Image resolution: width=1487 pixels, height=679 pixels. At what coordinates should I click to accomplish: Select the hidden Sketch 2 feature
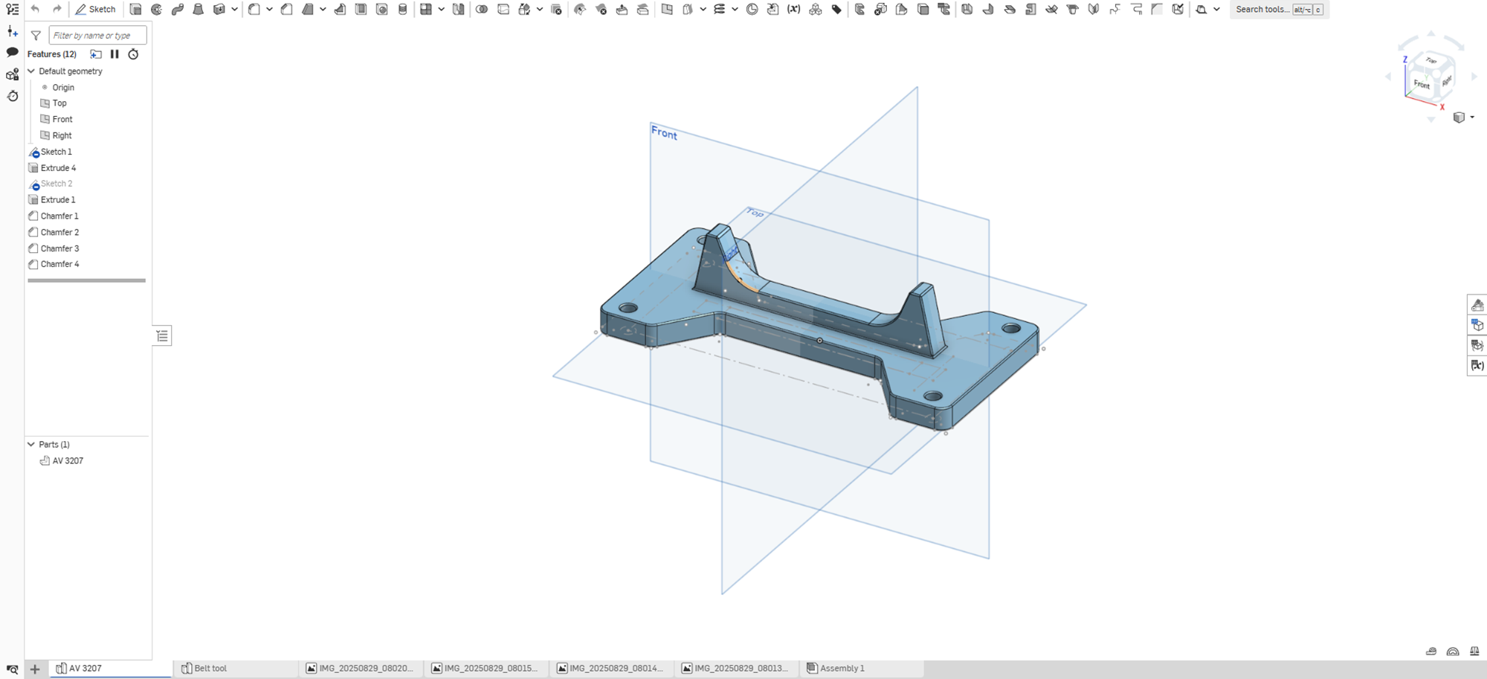click(57, 184)
